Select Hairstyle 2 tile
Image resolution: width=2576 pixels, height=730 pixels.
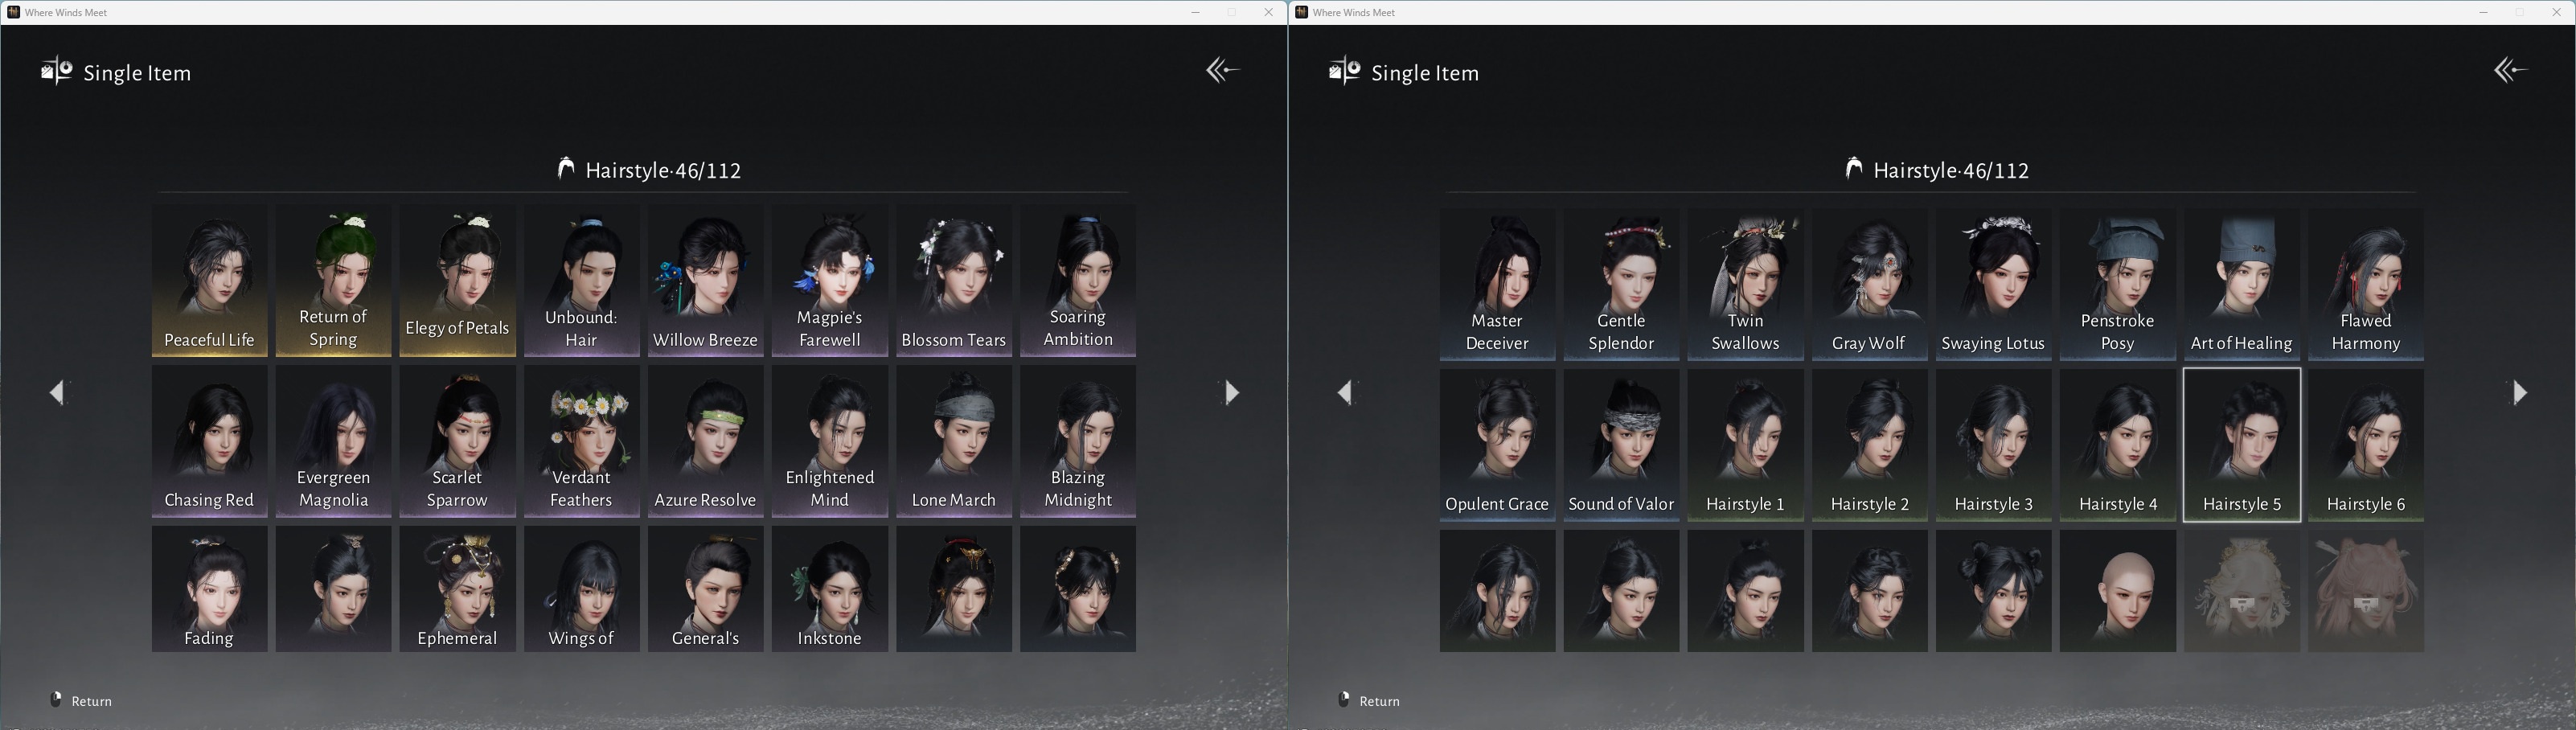pyautogui.click(x=1869, y=445)
